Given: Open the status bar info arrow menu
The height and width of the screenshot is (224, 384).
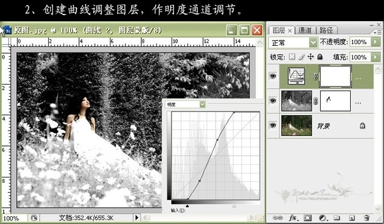Looking at the screenshot, I should coord(136,217).
